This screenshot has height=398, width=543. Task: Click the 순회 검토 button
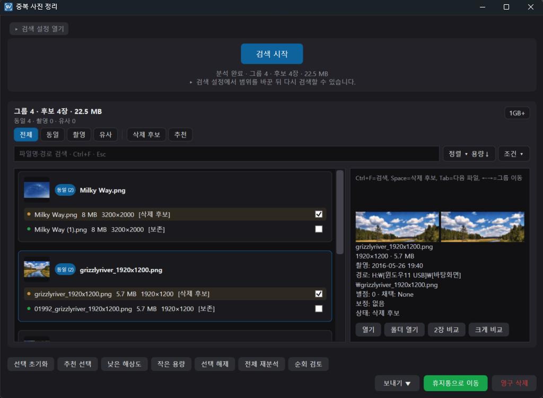click(x=308, y=364)
